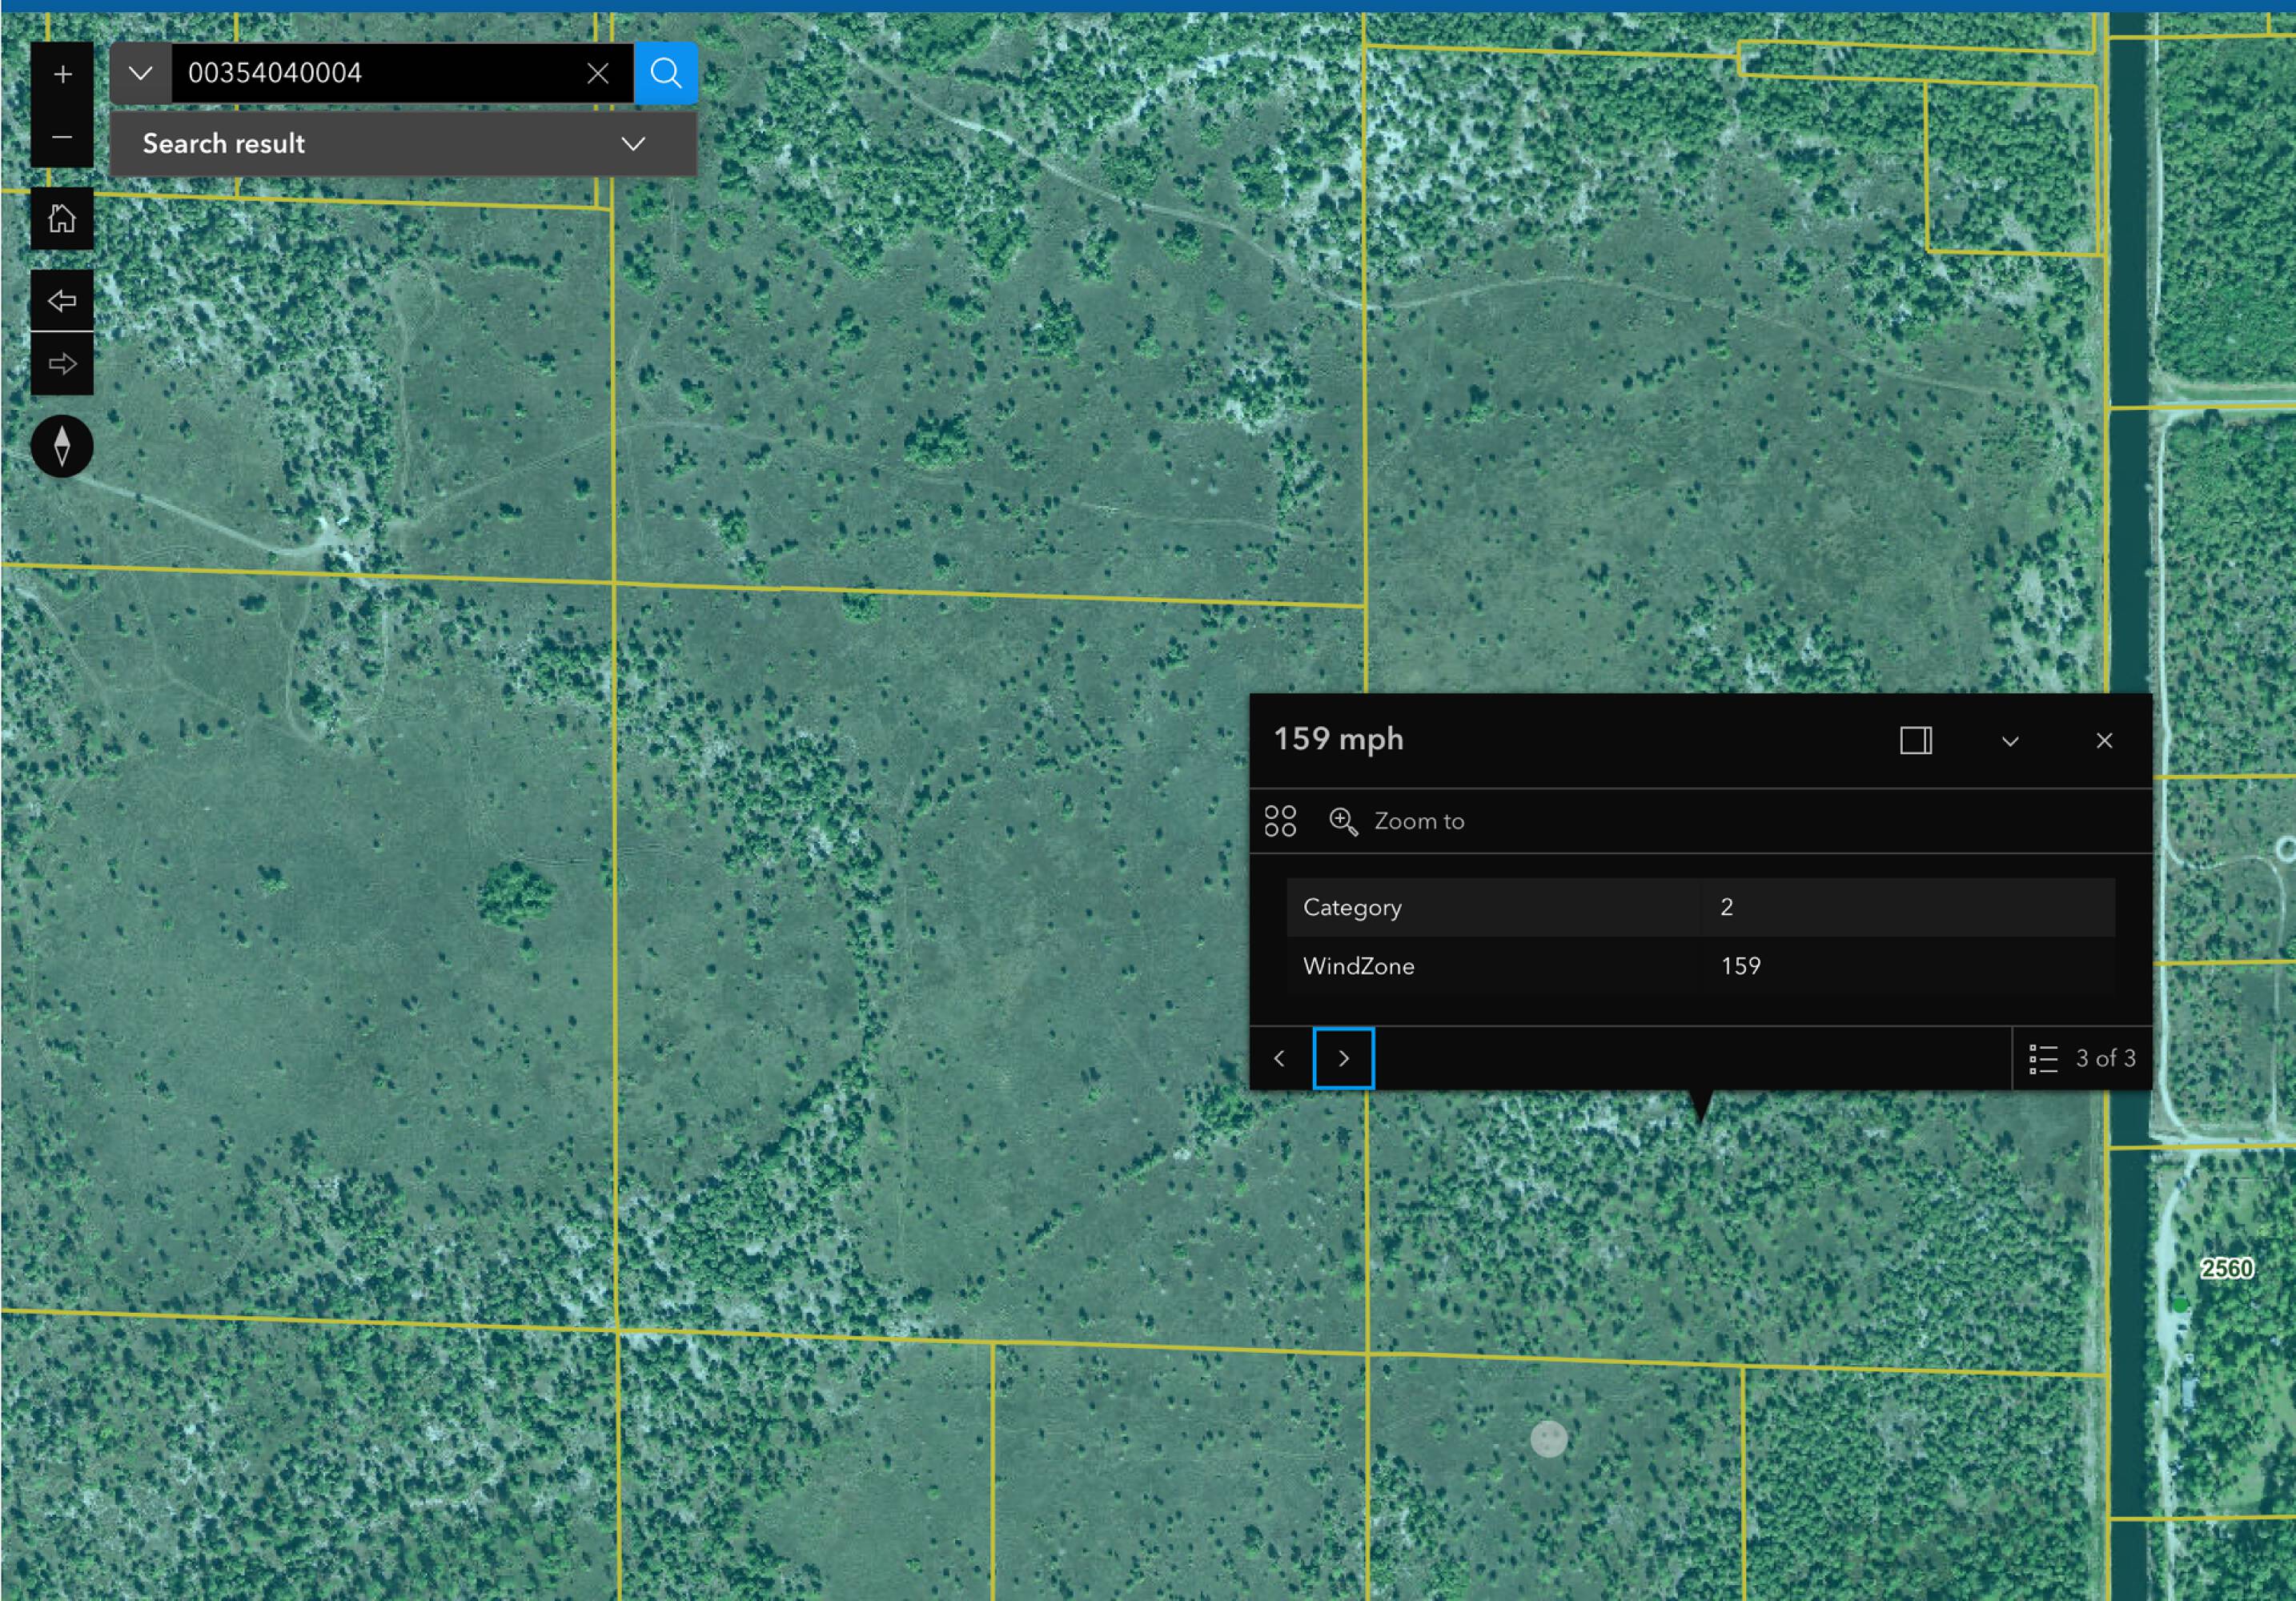Go forward to next map extent

tap(62, 364)
